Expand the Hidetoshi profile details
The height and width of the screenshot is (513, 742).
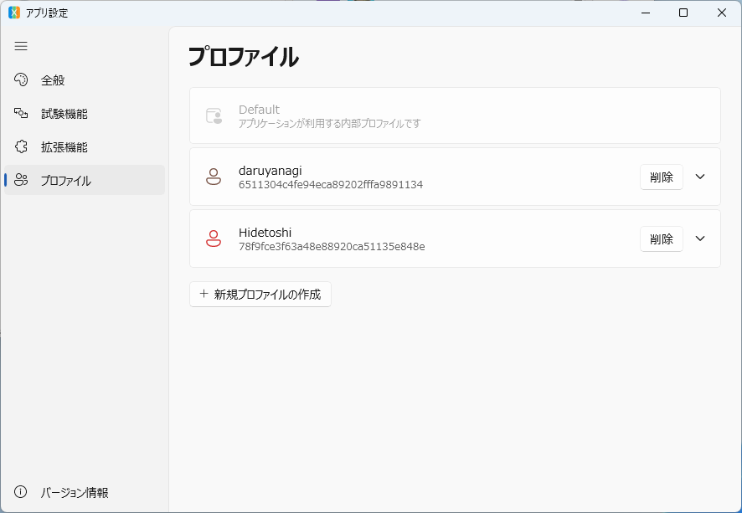pyautogui.click(x=700, y=239)
